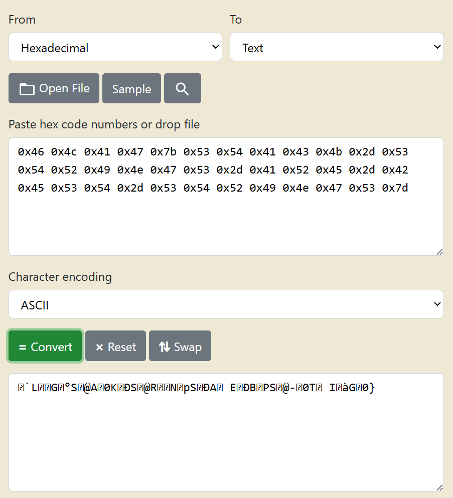Grab the resize handle of hex input box

(439, 251)
